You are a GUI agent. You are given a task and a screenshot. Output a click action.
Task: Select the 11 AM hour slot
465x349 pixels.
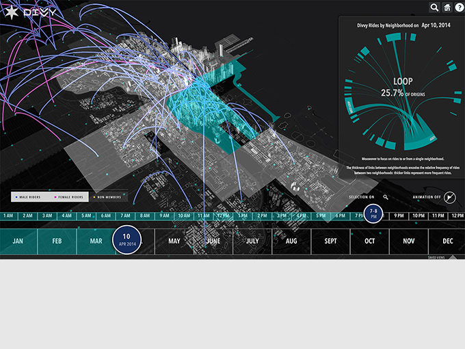(204, 216)
